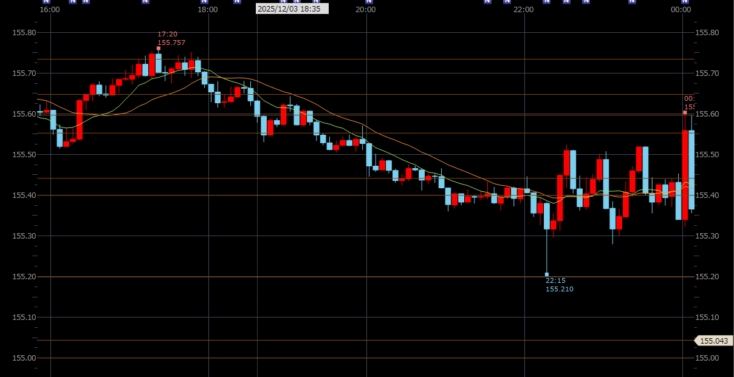The width and height of the screenshot is (734, 377).
Task: Click the news icon above the 16:00 label
Action: click(46, 2)
